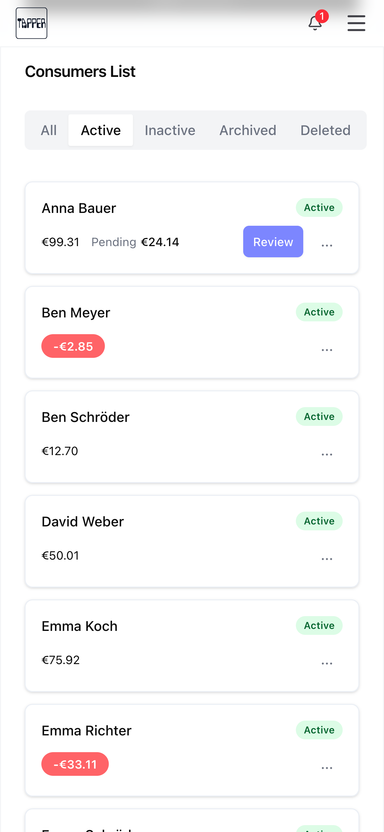
Task: View the Deleted consumers tab
Action: tap(325, 130)
